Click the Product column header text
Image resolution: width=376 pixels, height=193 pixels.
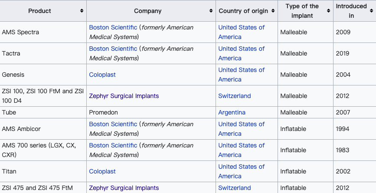[x=39, y=11]
